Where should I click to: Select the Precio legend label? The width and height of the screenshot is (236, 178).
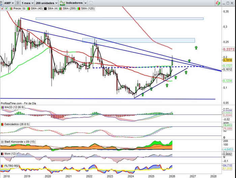17,7
